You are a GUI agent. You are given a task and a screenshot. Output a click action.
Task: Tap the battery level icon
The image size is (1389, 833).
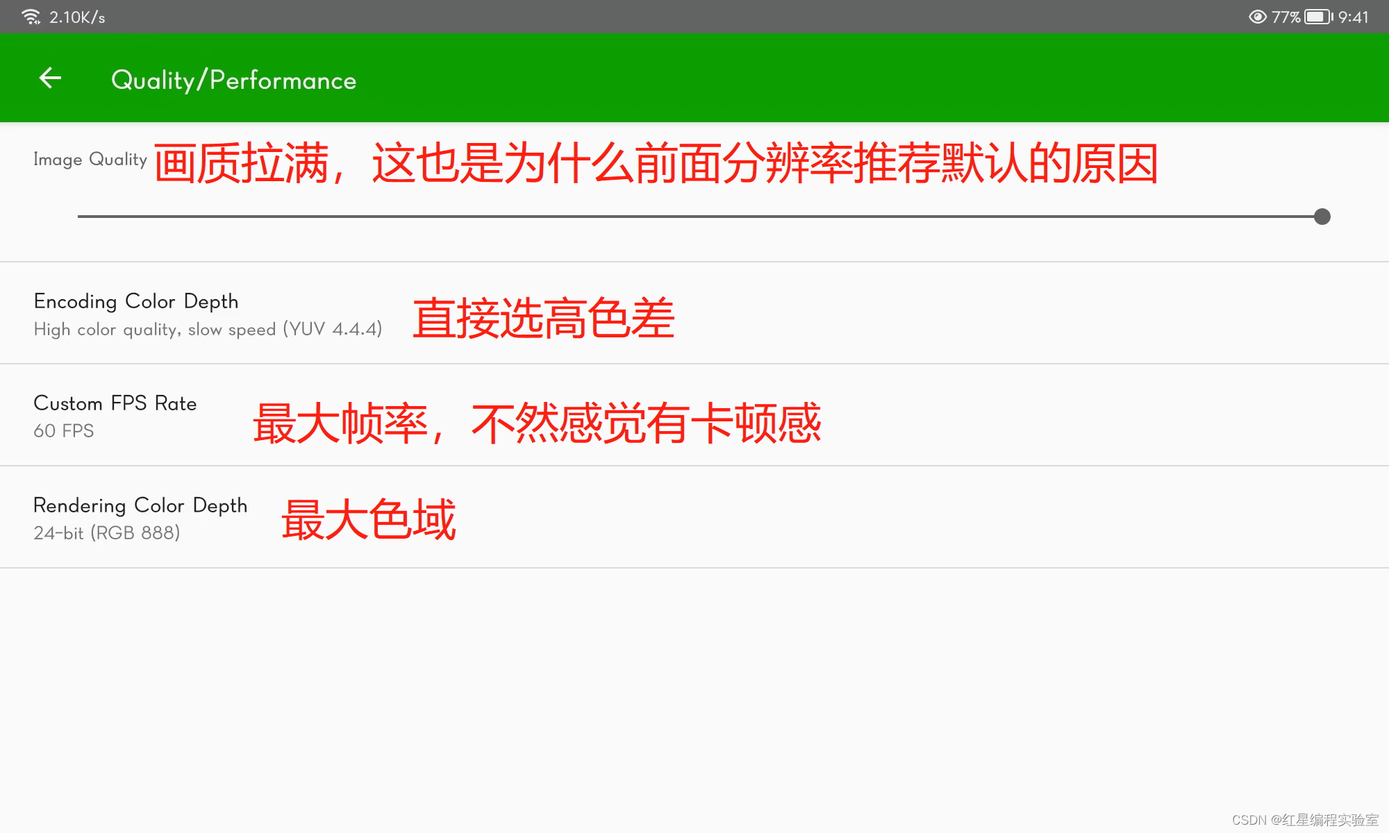[x=1317, y=17]
